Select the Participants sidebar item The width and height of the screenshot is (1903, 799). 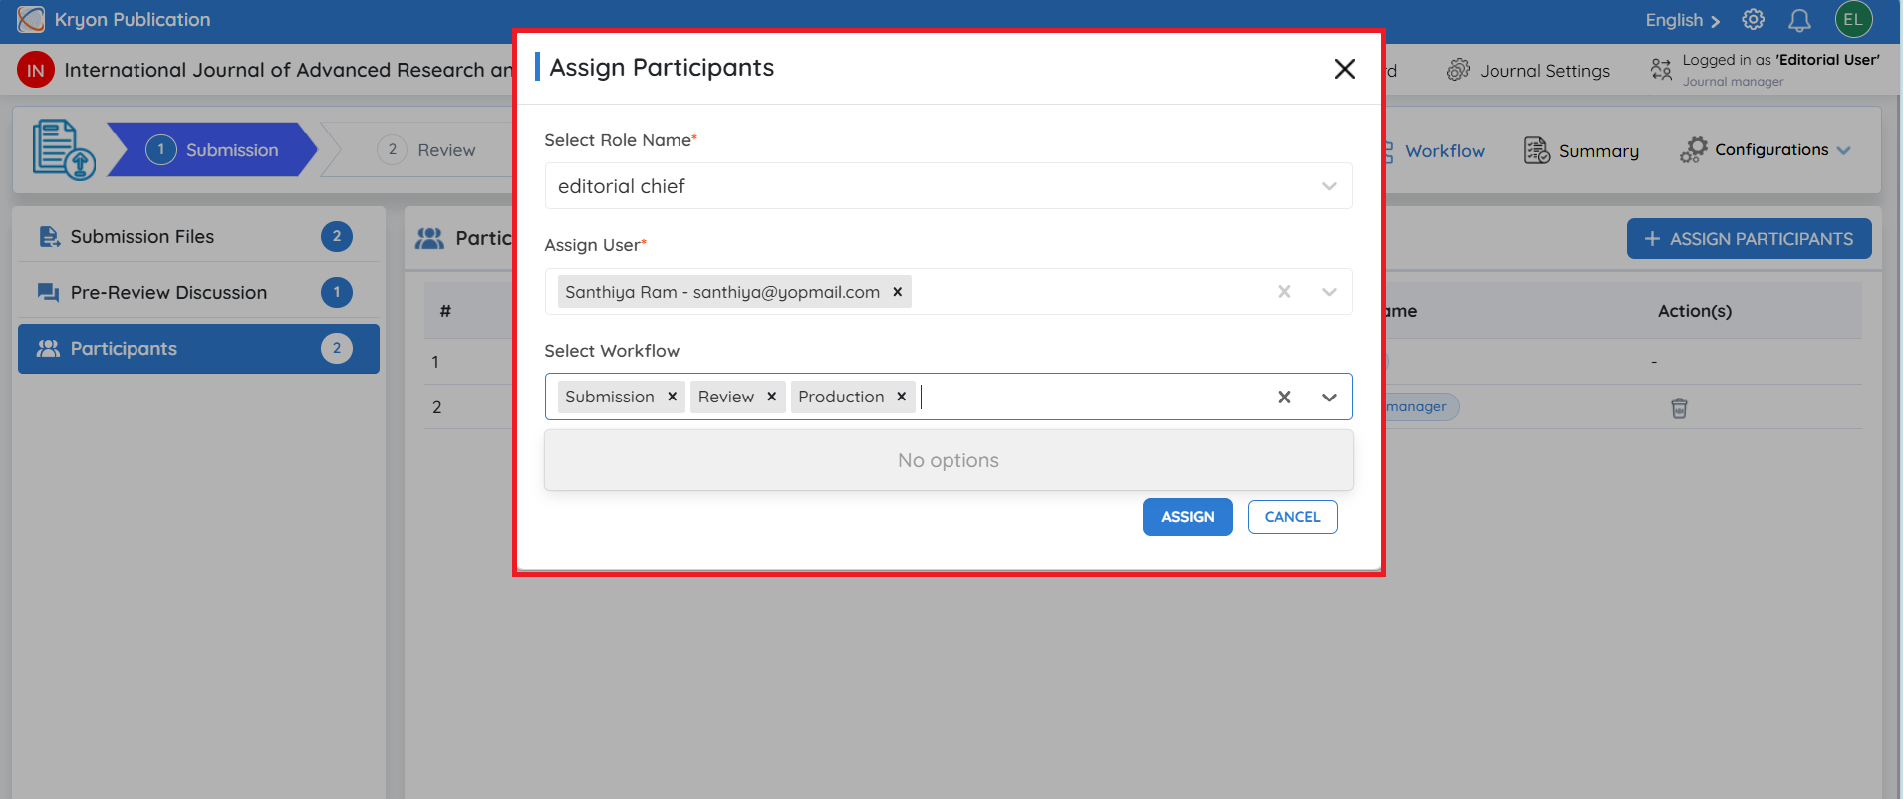pyautogui.click(x=198, y=348)
